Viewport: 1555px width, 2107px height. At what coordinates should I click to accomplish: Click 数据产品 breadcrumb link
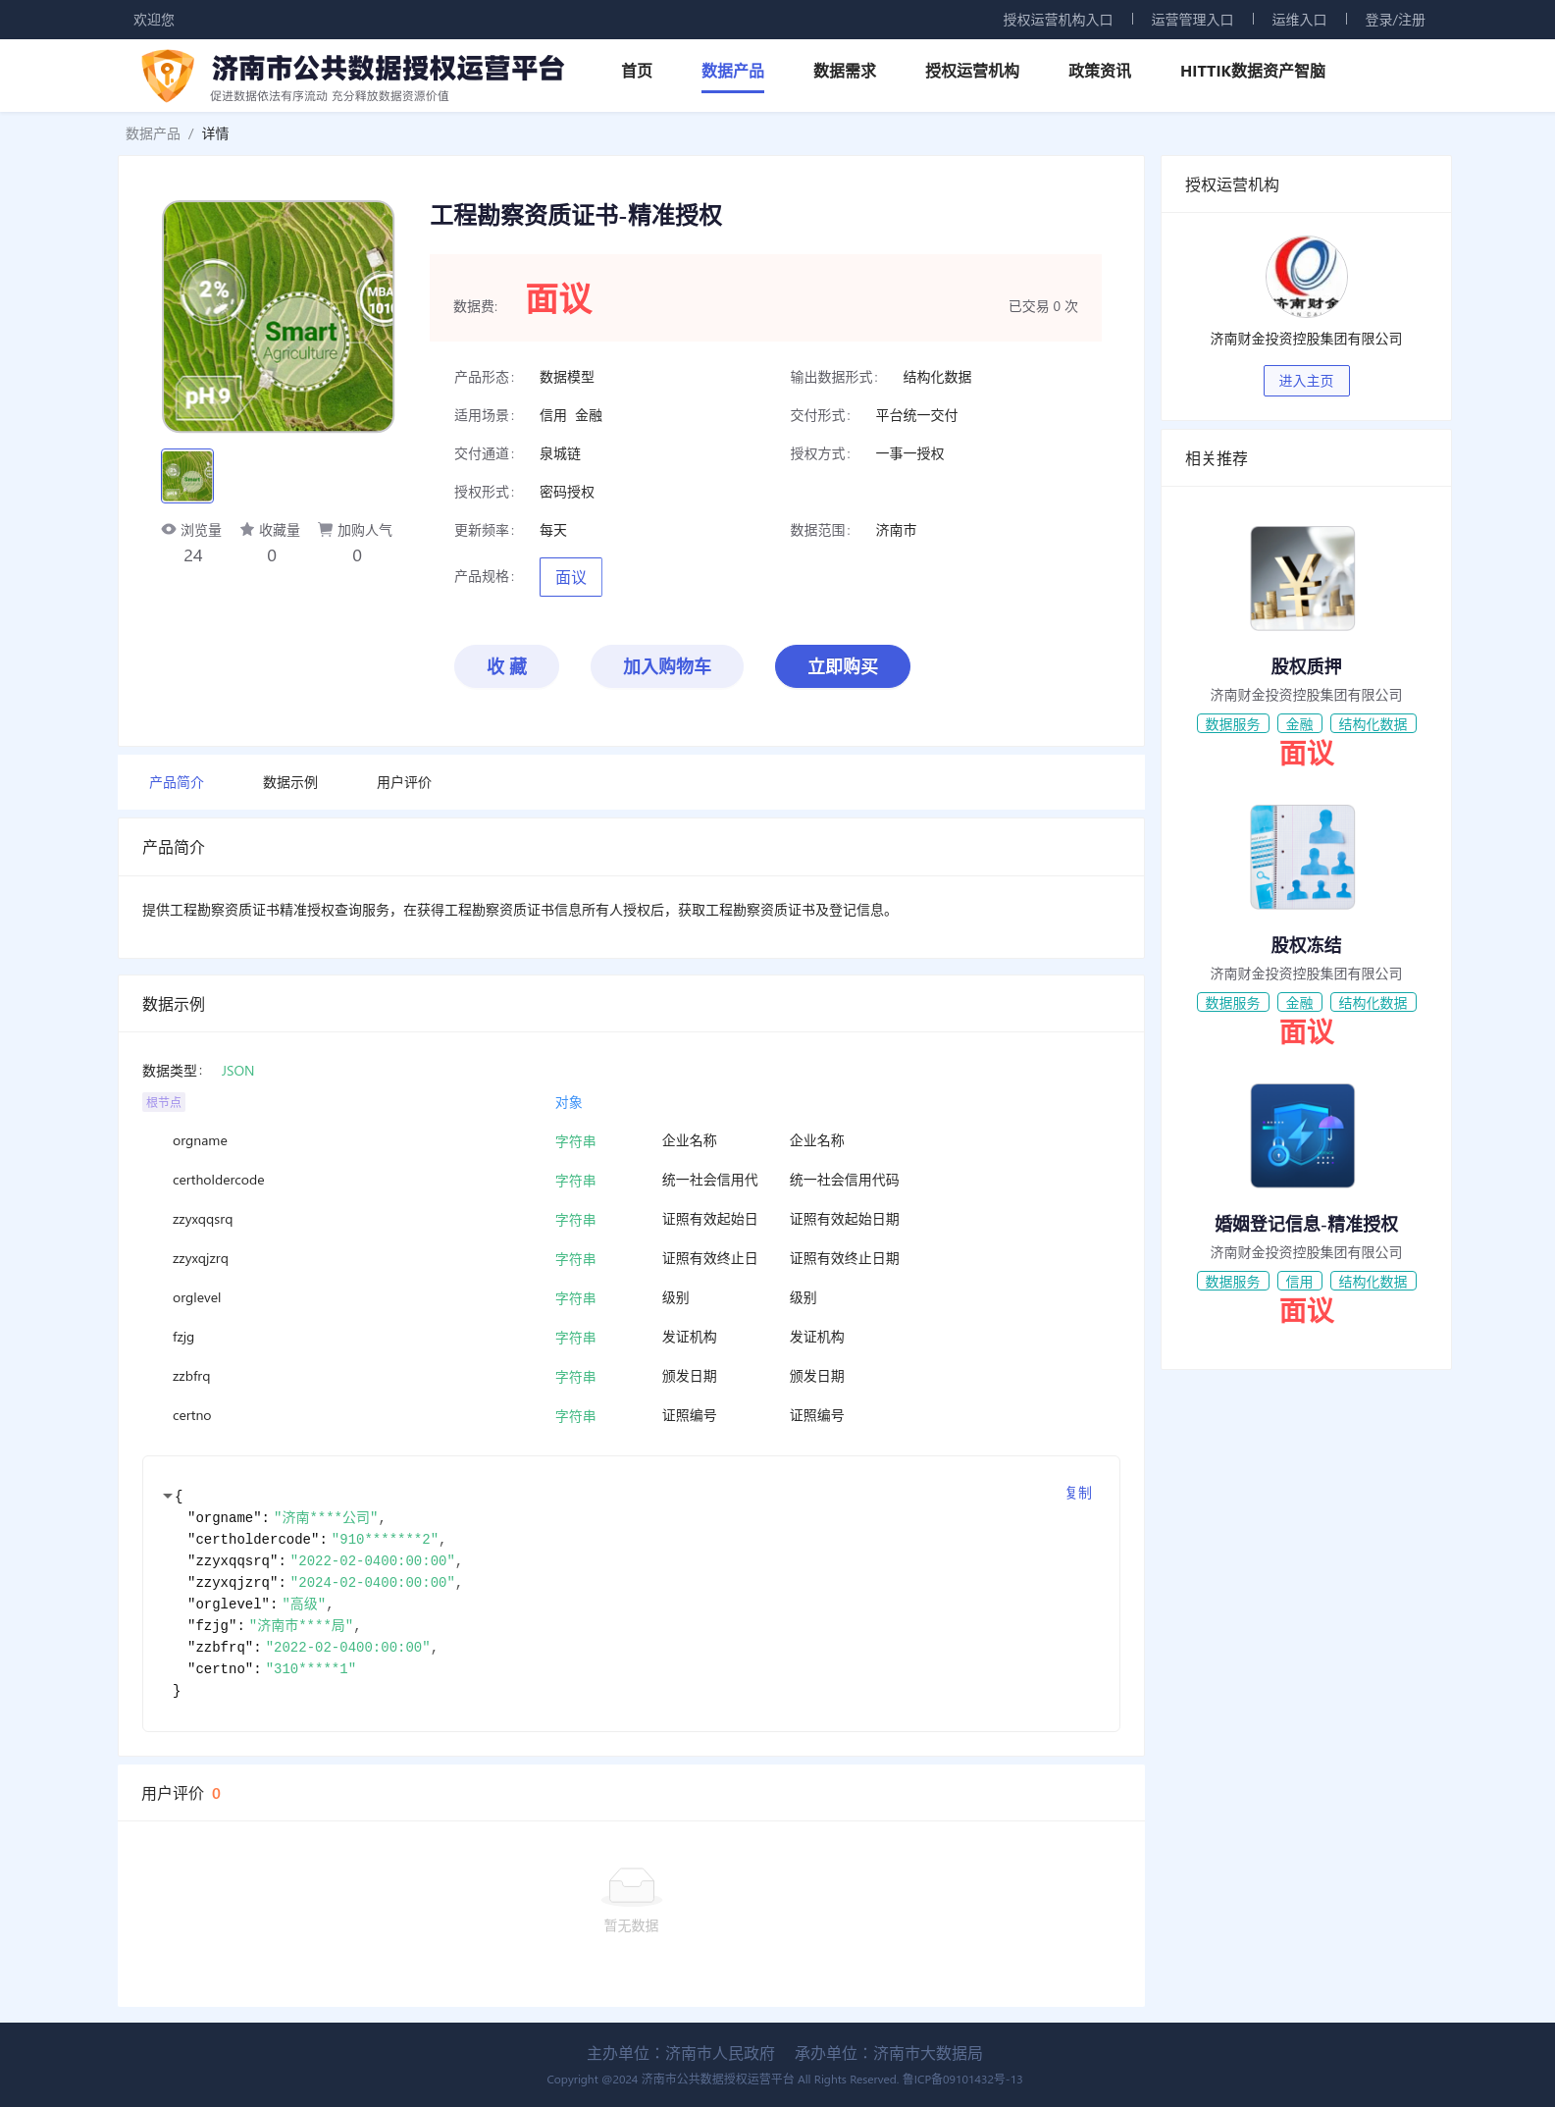pos(153,133)
